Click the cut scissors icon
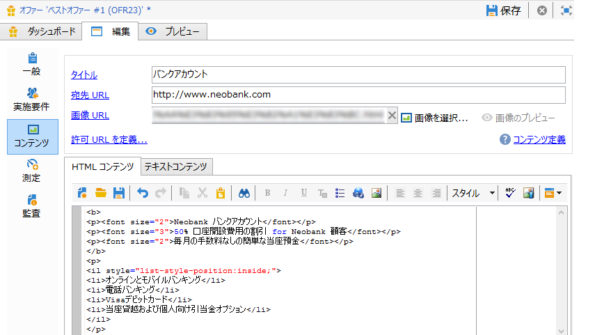595x335 pixels. (203, 193)
